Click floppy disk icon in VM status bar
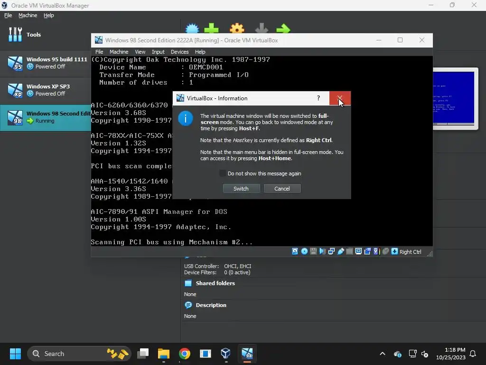The width and height of the screenshot is (486, 365). (x=313, y=251)
